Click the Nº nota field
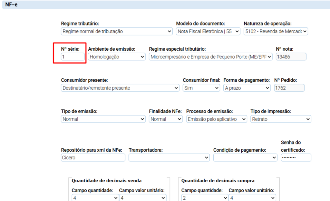This screenshot has height=201, width=330. pos(291,57)
